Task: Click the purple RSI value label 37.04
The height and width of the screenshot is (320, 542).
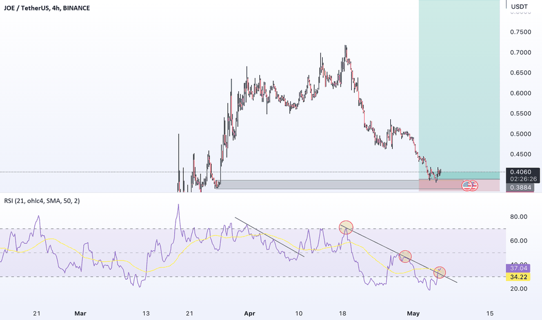Action: pos(518,268)
